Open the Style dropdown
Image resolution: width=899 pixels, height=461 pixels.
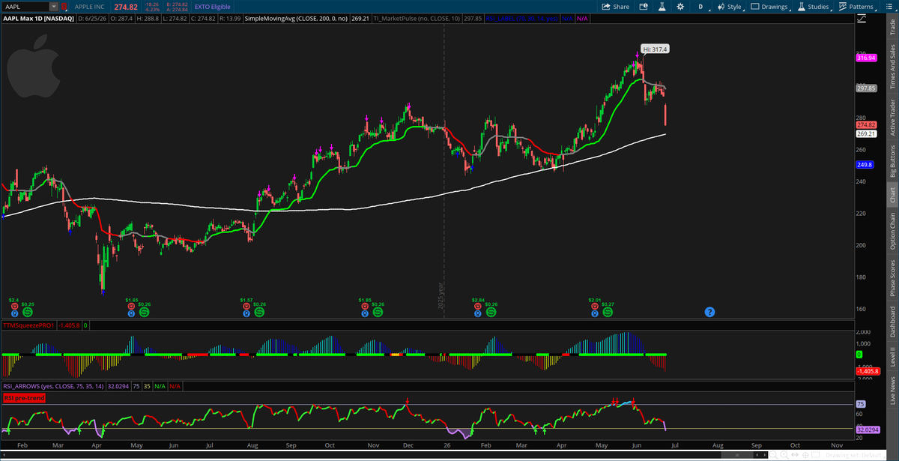[730, 6]
